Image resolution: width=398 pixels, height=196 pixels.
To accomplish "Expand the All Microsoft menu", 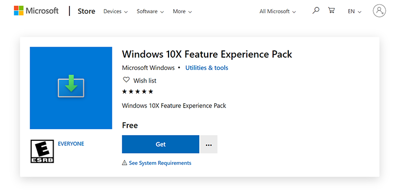I will 278,12.
